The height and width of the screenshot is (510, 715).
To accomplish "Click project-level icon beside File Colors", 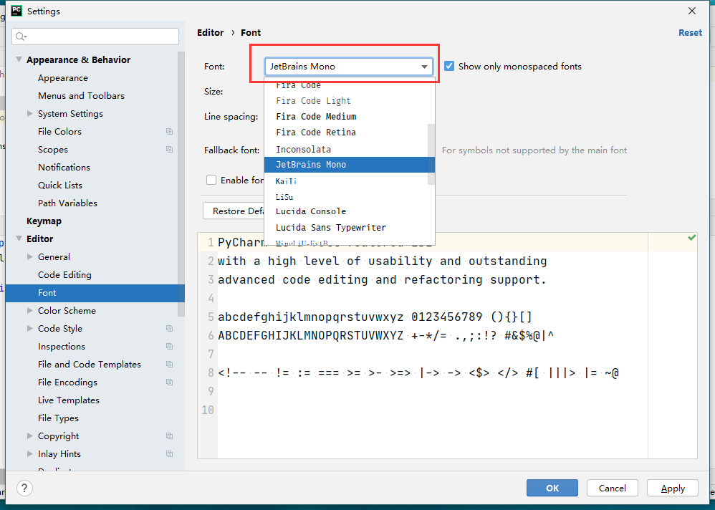I will pos(170,132).
